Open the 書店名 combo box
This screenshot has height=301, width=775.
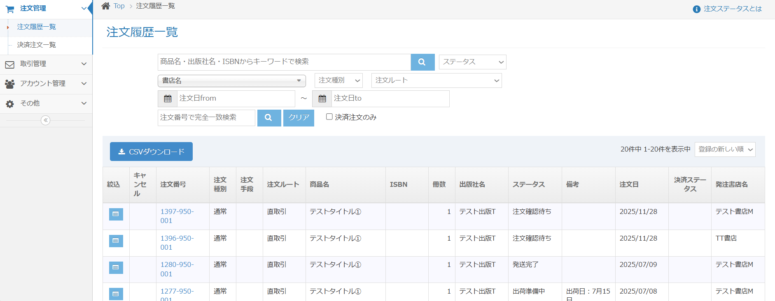(231, 81)
